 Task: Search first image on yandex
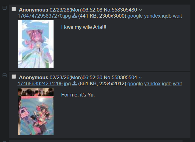pos(152,16)
